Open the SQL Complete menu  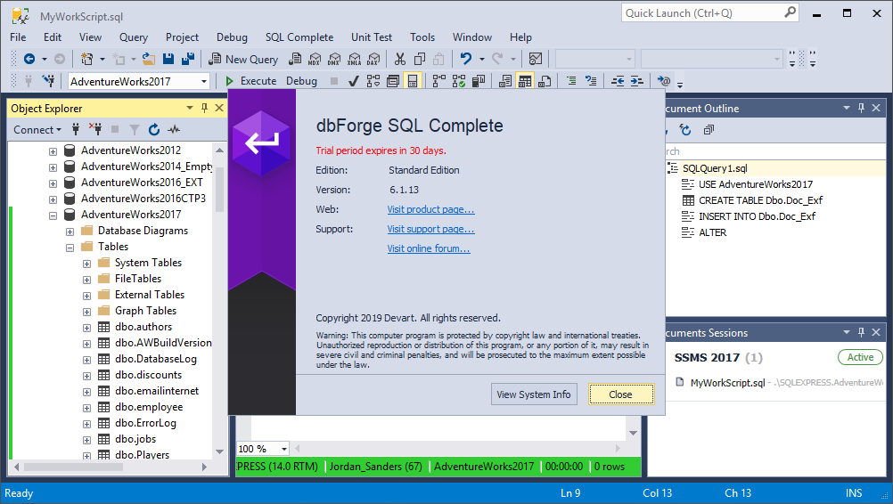coord(299,37)
